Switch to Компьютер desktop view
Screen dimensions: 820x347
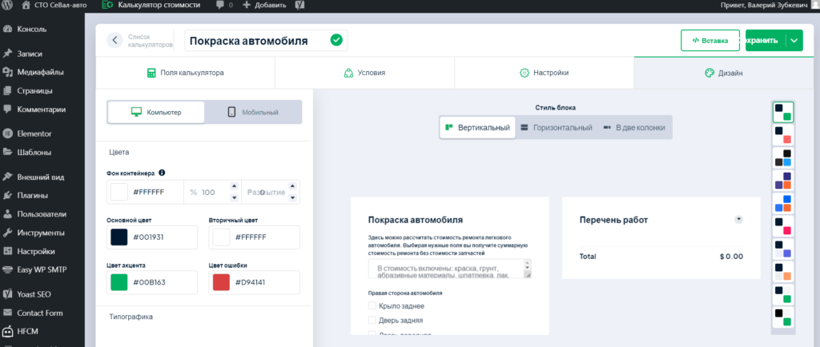[156, 112]
